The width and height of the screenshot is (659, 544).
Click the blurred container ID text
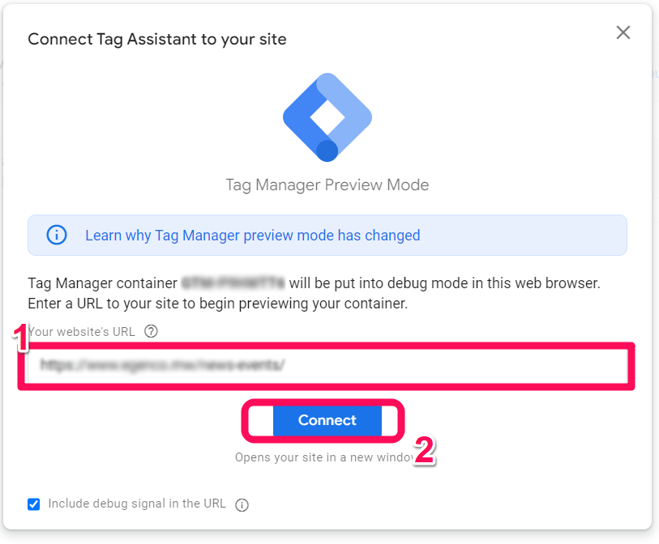pyautogui.click(x=233, y=283)
